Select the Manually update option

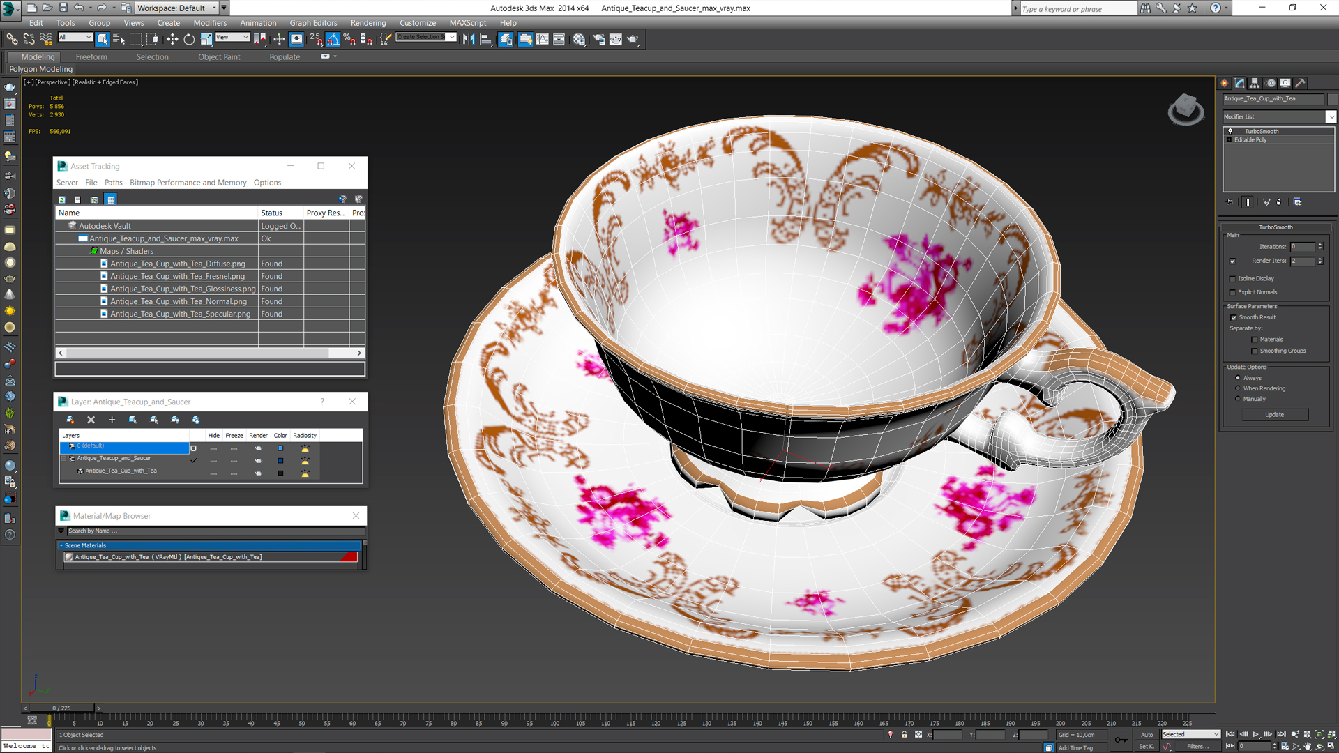(1238, 399)
